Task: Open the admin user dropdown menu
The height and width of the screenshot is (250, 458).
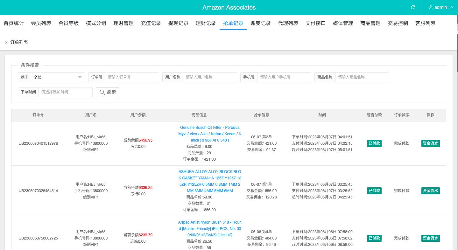Action: [x=440, y=7]
